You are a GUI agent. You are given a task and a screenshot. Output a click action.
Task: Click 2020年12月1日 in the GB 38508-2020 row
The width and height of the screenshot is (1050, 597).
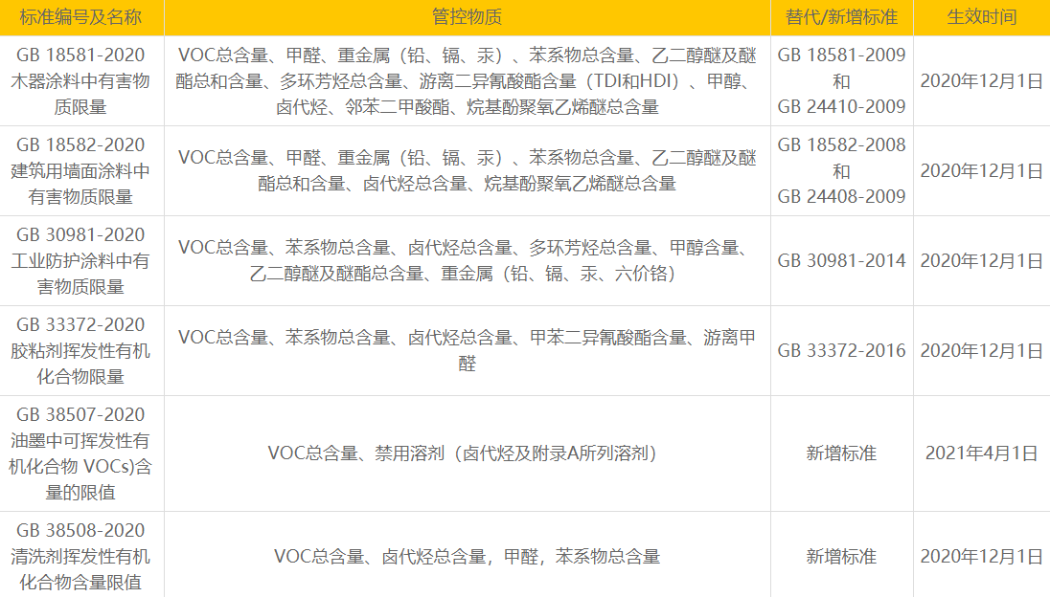coord(982,556)
